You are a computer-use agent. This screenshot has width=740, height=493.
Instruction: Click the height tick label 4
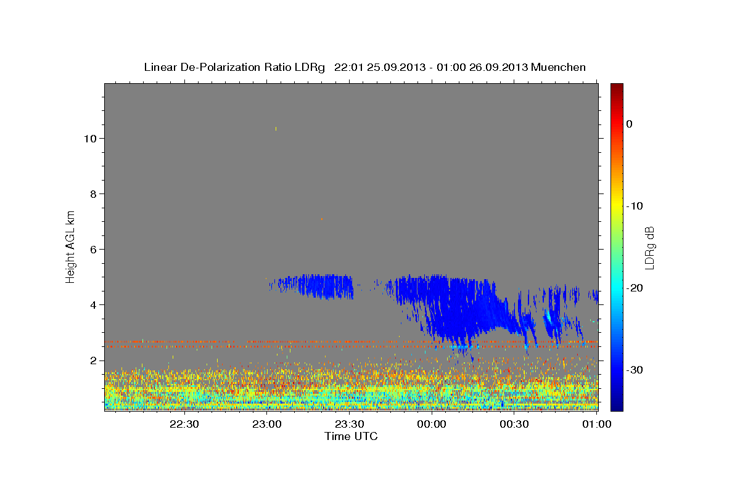93,305
